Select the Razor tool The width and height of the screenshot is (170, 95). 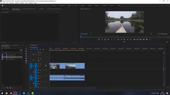(x=26, y=54)
